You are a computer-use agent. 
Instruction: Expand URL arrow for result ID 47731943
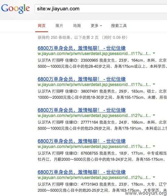[x=154, y=177]
